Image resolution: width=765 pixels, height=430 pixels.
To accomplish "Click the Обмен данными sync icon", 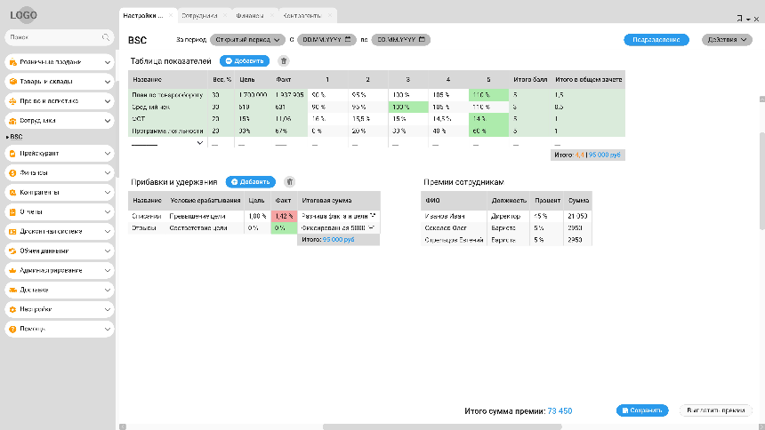I will [x=12, y=251].
